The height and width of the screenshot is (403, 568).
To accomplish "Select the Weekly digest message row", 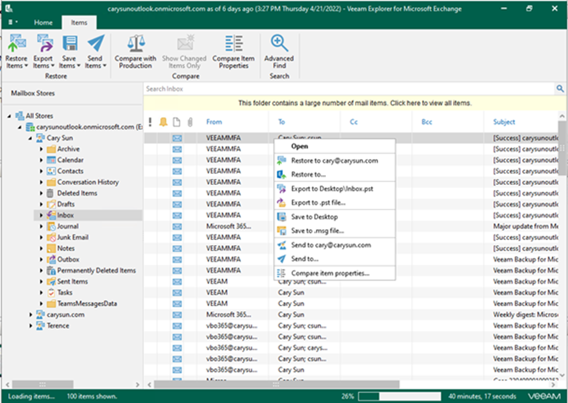I will [351, 315].
